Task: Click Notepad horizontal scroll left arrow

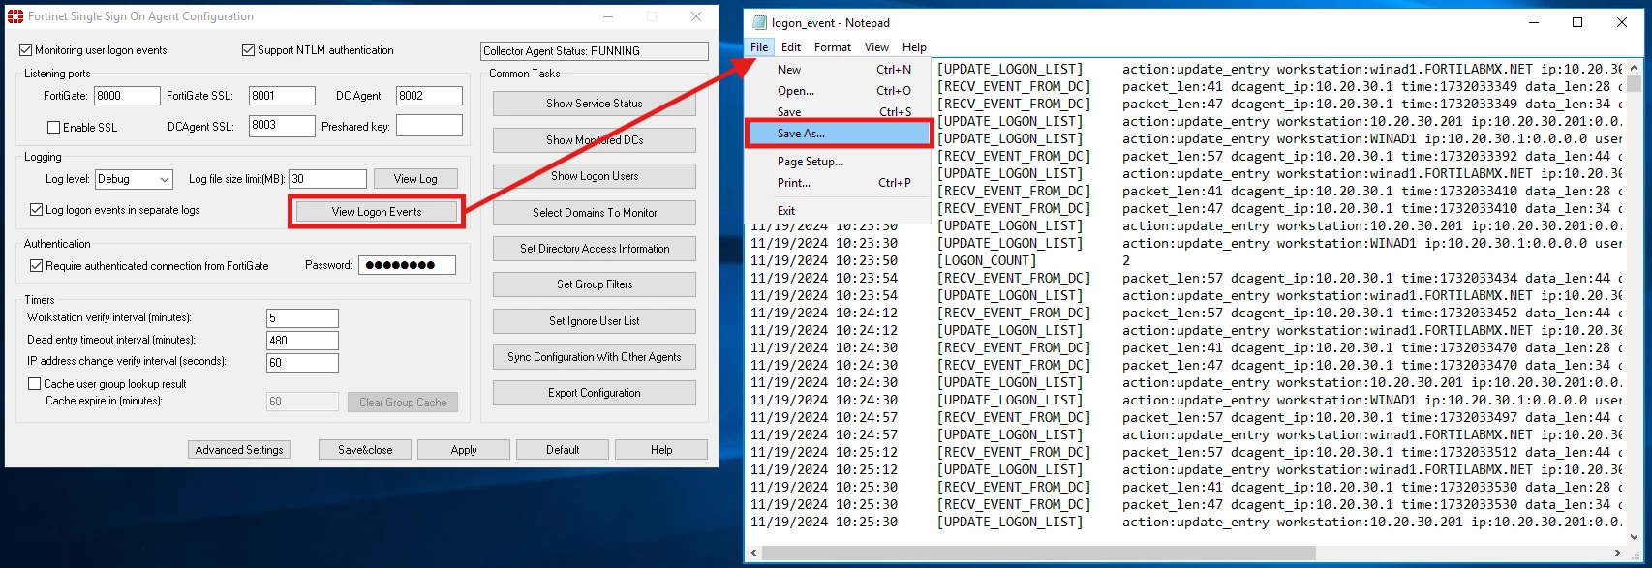Action: pyautogui.click(x=754, y=553)
